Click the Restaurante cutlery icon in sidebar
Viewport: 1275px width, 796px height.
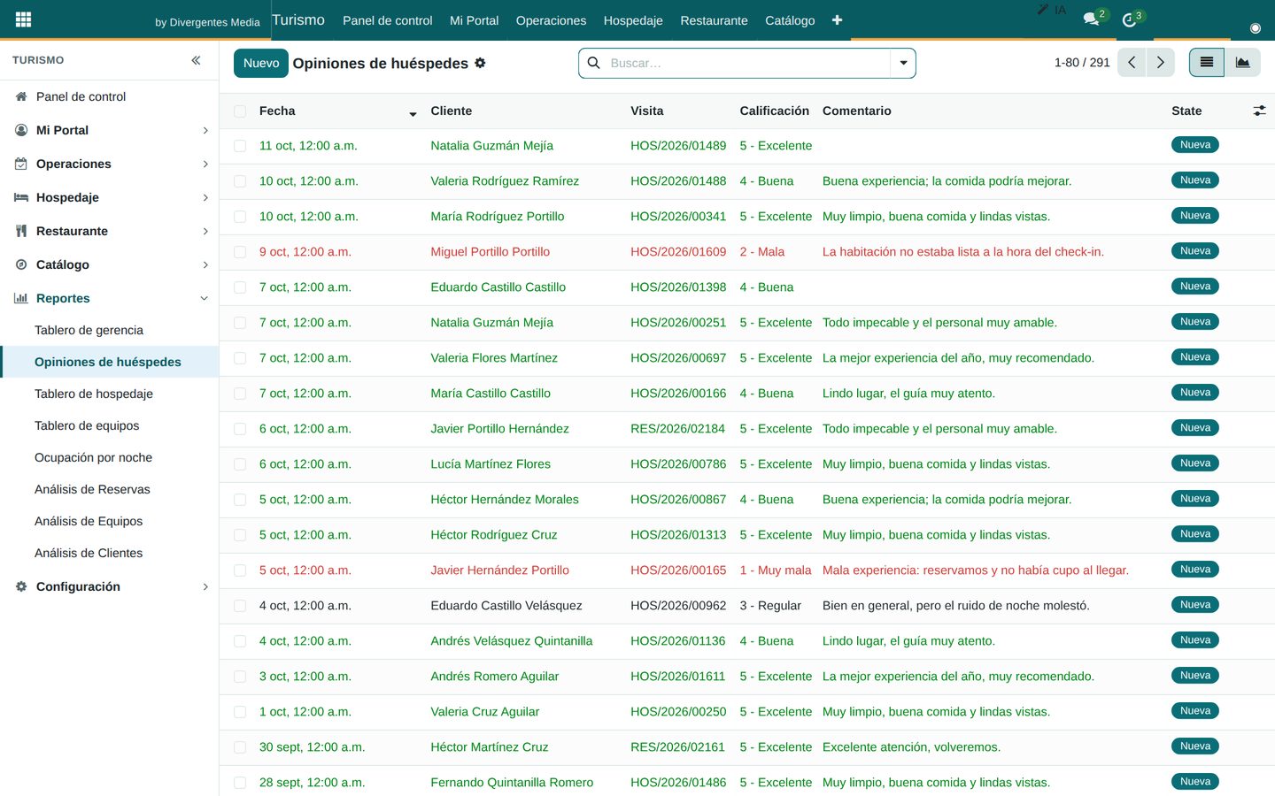[21, 231]
